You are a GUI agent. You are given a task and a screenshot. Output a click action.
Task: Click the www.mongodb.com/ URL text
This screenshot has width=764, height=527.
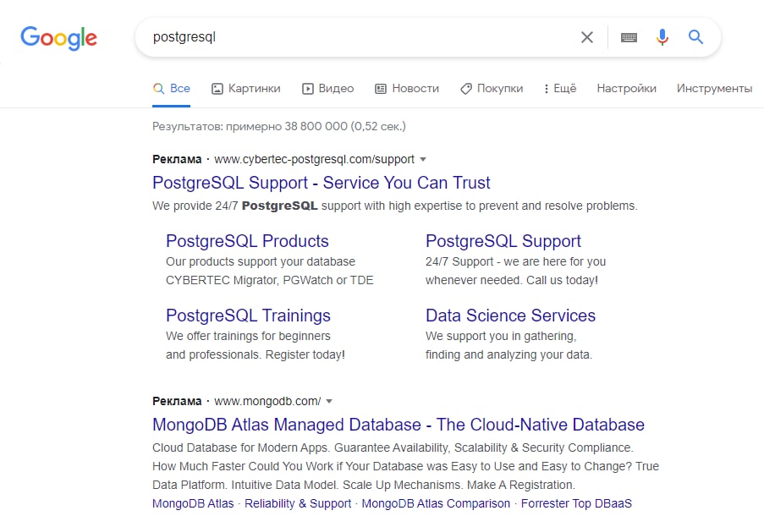(267, 401)
